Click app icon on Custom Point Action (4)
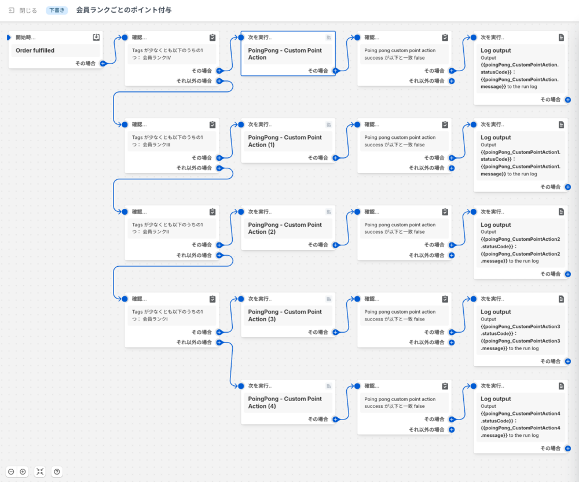This screenshot has width=579, height=482. (x=329, y=386)
